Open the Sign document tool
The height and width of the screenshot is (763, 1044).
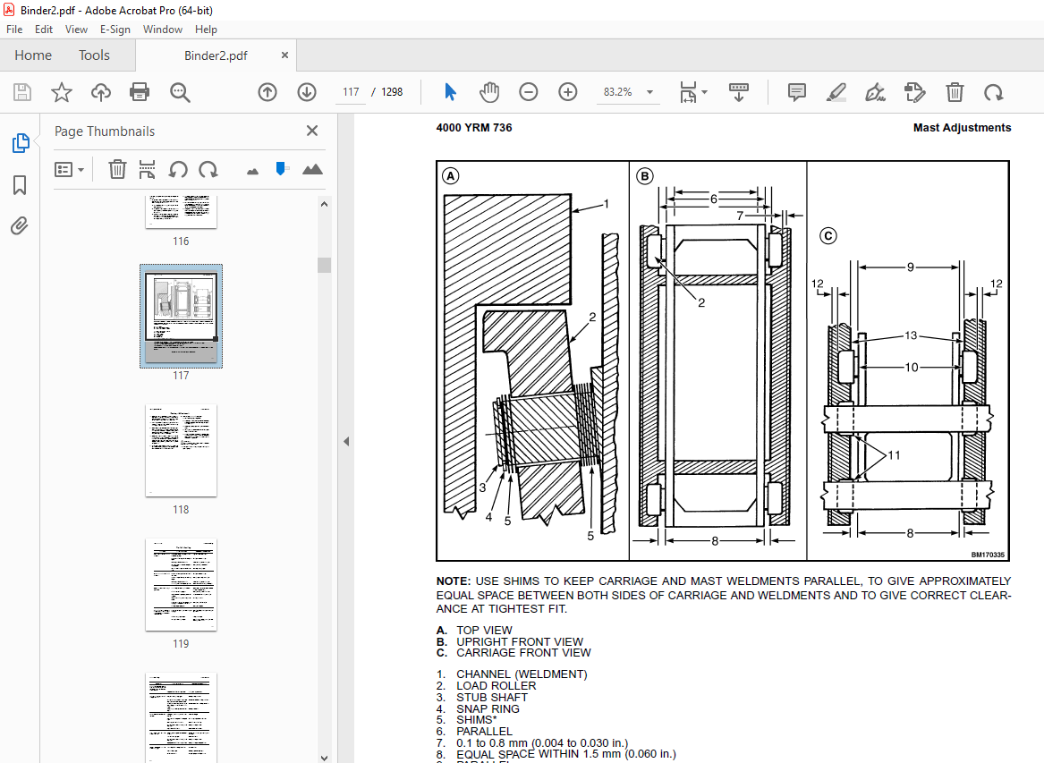pyautogui.click(x=875, y=92)
